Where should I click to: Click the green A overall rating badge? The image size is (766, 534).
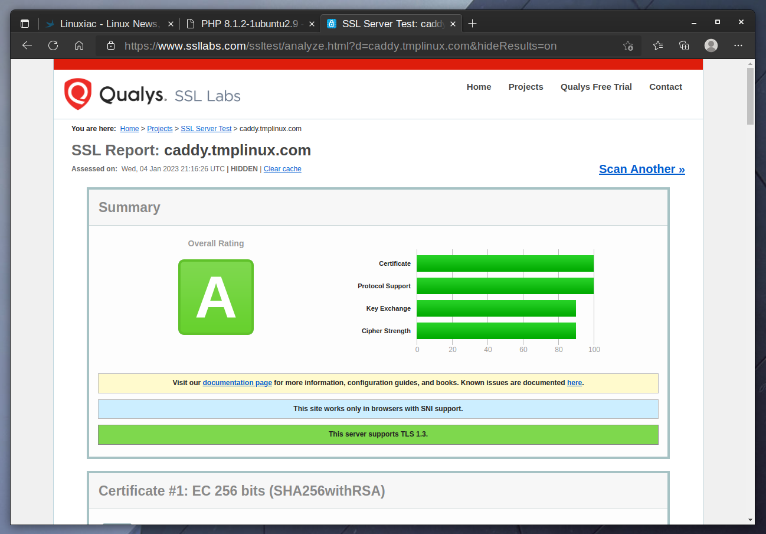(216, 297)
